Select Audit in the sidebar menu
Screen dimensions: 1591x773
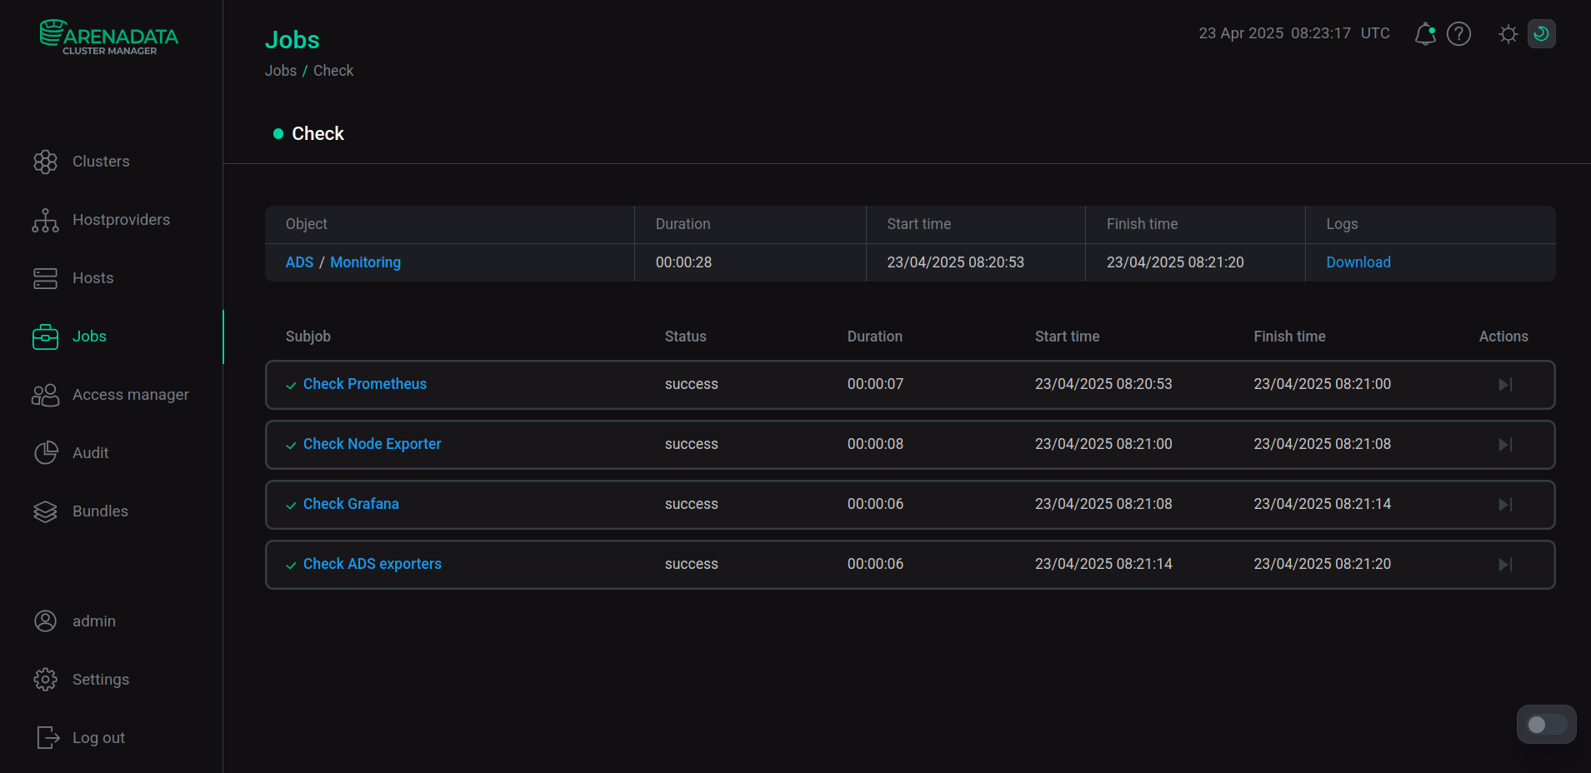[x=90, y=453]
